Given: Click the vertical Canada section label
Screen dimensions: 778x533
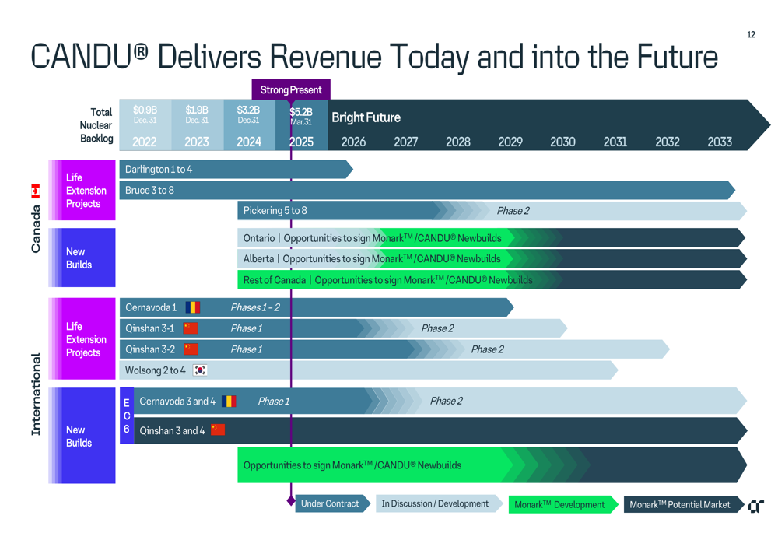Looking at the screenshot, I should point(36,230).
